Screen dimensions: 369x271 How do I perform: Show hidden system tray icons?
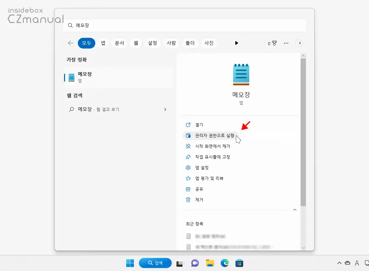point(339,263)
